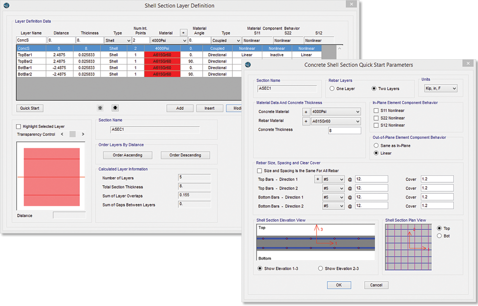Click the Shell Section Elevation View preview

point(315,243)
